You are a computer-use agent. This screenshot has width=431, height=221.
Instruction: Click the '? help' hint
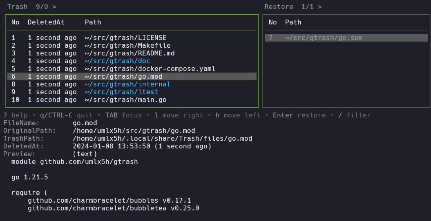(x=16, y=115)
